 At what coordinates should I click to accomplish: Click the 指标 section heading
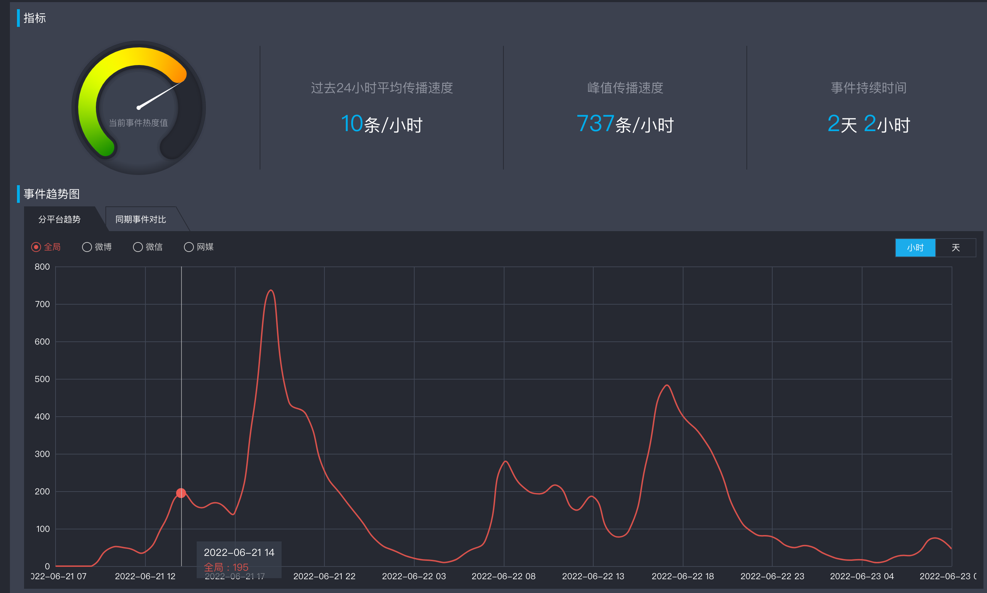[x=34, y=18]
